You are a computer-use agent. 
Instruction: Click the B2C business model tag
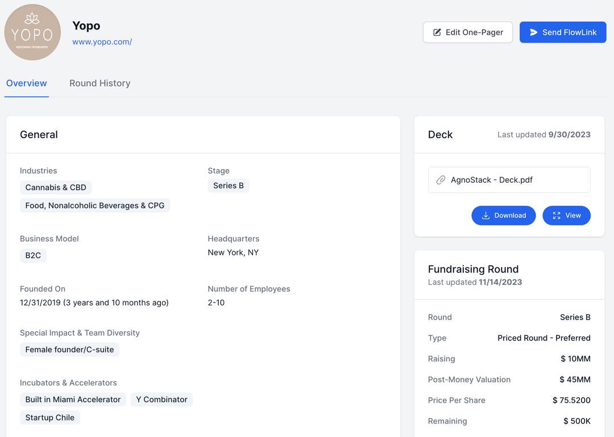tap(33, 255)
